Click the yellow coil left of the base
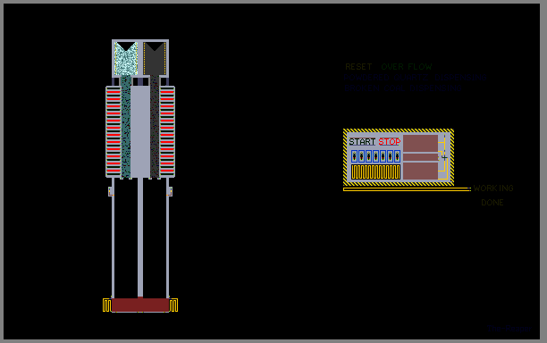547x343 pixels. click(106, 305)
